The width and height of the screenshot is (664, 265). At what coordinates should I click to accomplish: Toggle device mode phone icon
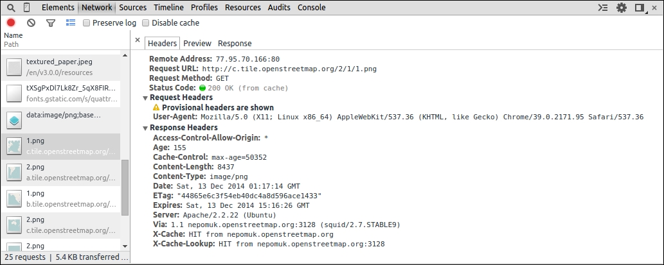coord(26,8)
